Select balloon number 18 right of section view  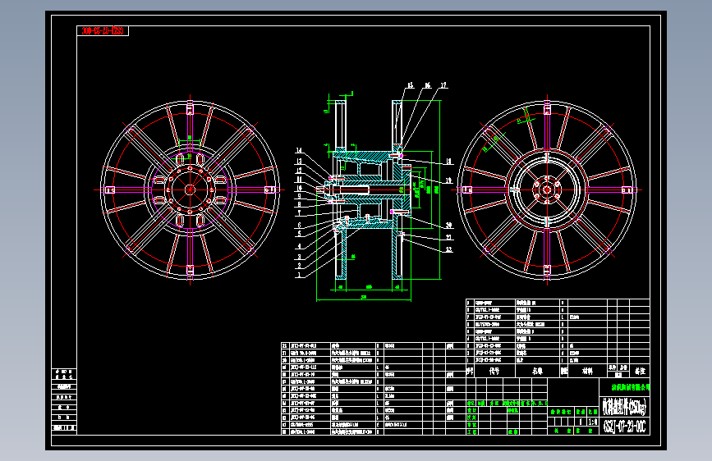pyautogui.click(x=448, y=161)
